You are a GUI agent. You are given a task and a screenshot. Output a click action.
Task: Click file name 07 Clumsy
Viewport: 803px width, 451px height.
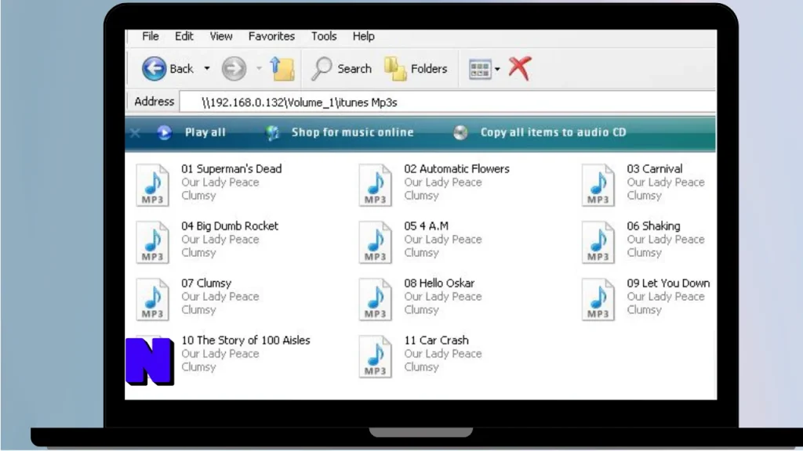click(206, 283)
